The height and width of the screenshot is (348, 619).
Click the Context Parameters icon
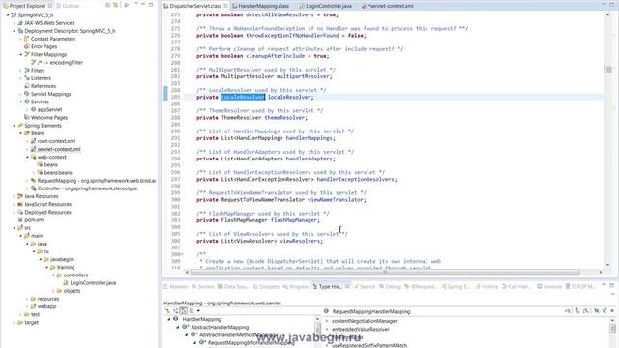[26, 39]
